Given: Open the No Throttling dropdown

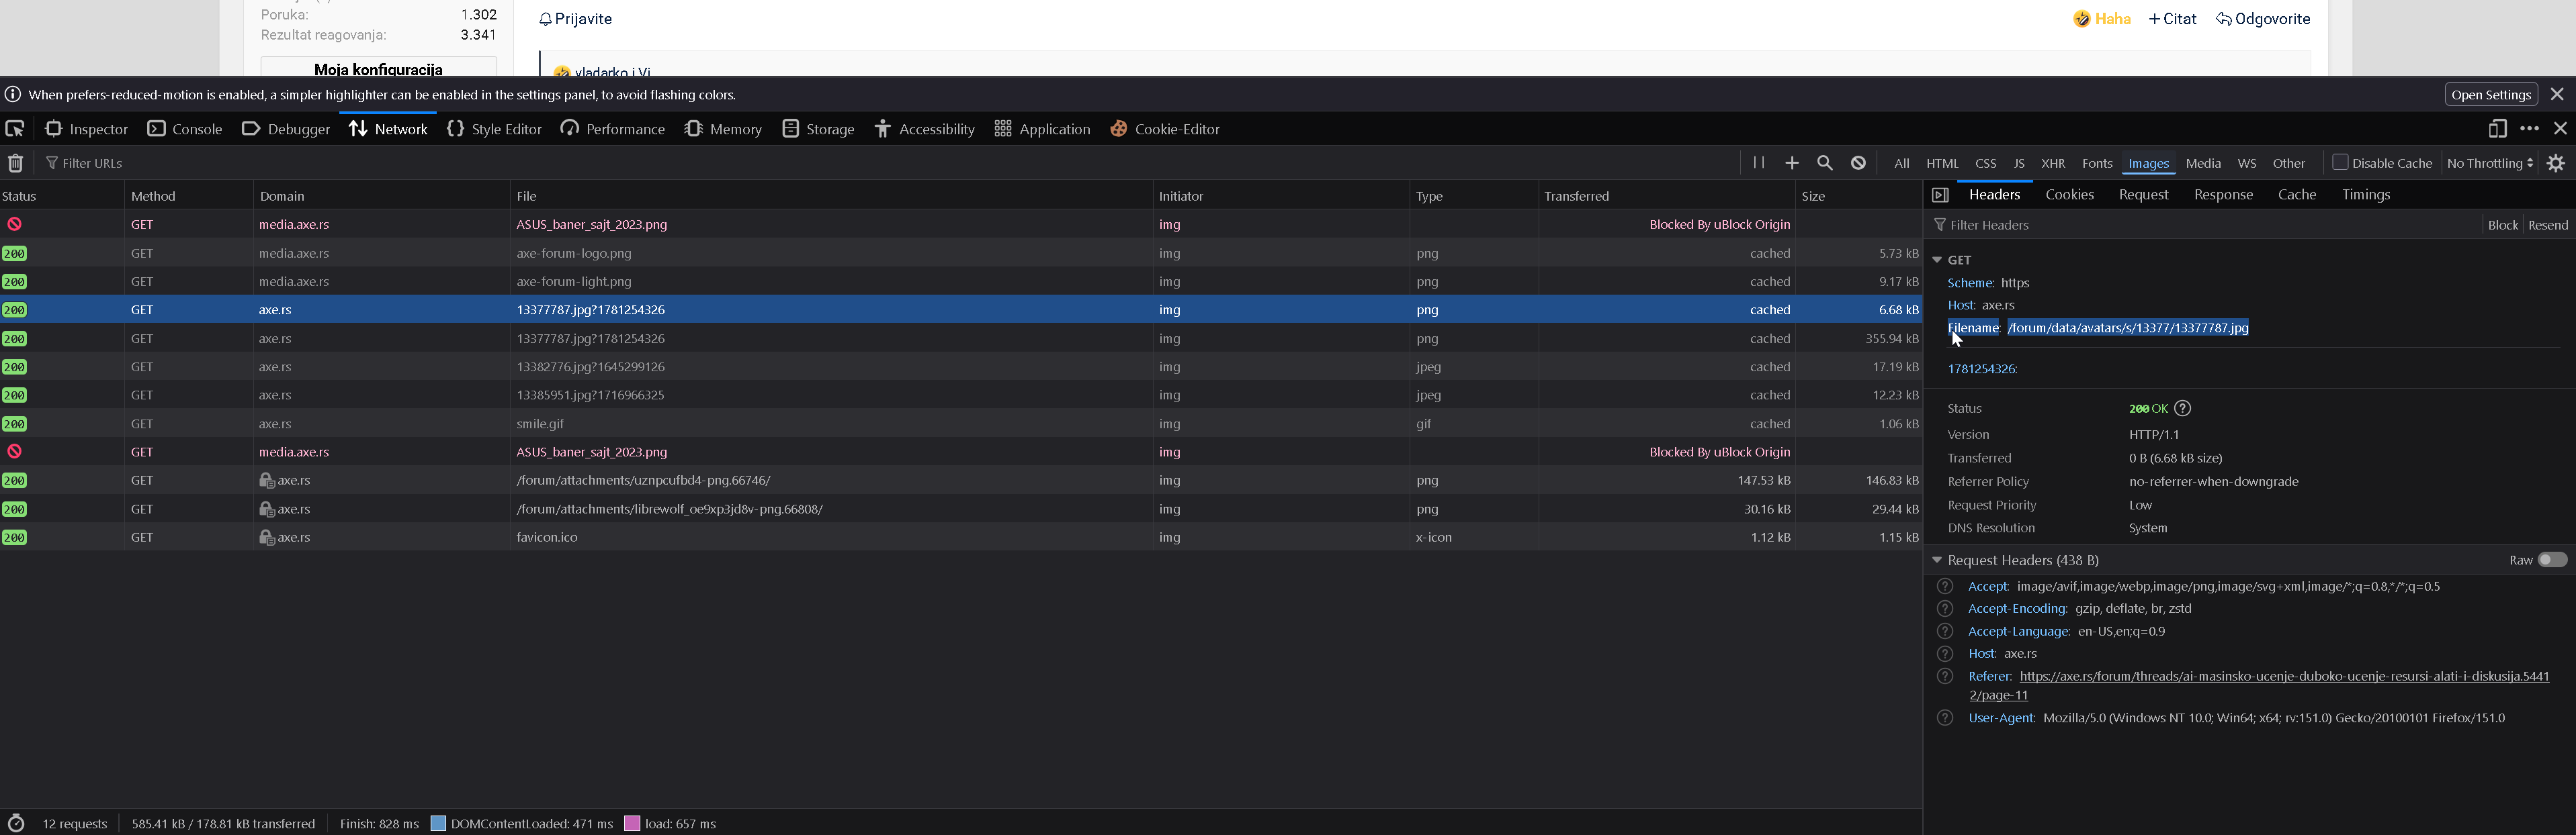Looking at the screenshot, I should click(2490, 163).
